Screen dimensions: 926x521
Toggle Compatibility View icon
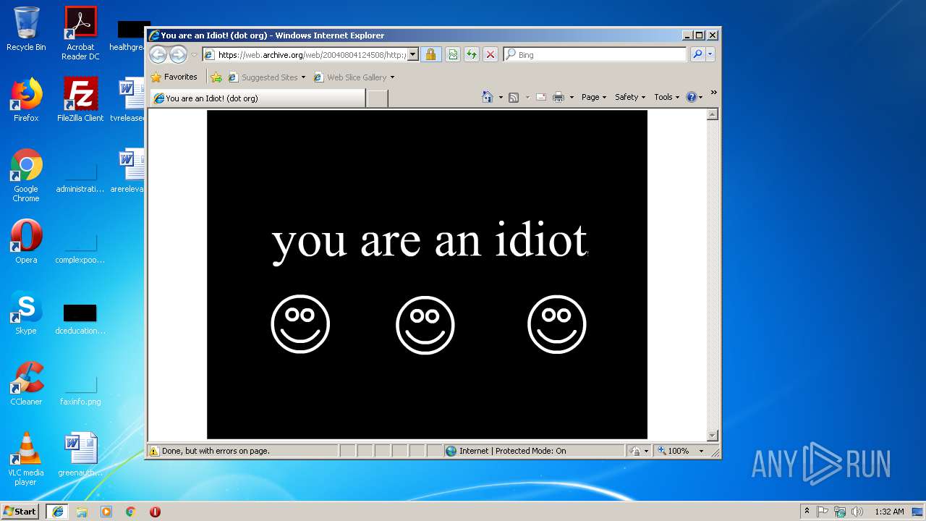point(453,54)
